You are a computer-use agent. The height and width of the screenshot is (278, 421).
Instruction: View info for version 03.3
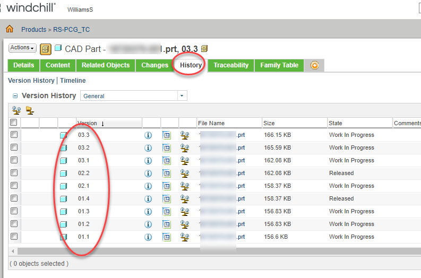click(x=148, y=135)
